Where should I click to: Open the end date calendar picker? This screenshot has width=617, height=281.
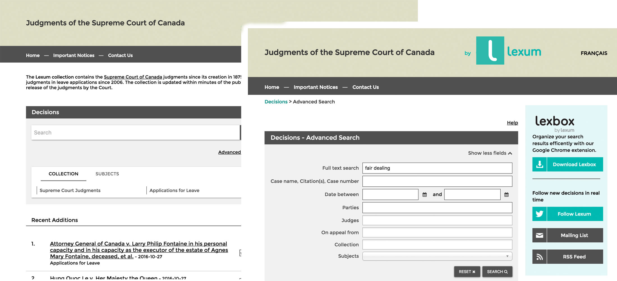[x=506, y=195]
